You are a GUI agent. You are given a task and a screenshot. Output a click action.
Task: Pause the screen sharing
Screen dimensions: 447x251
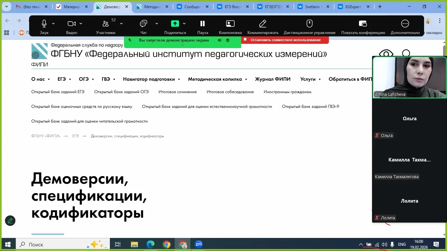tap(202, 24)
